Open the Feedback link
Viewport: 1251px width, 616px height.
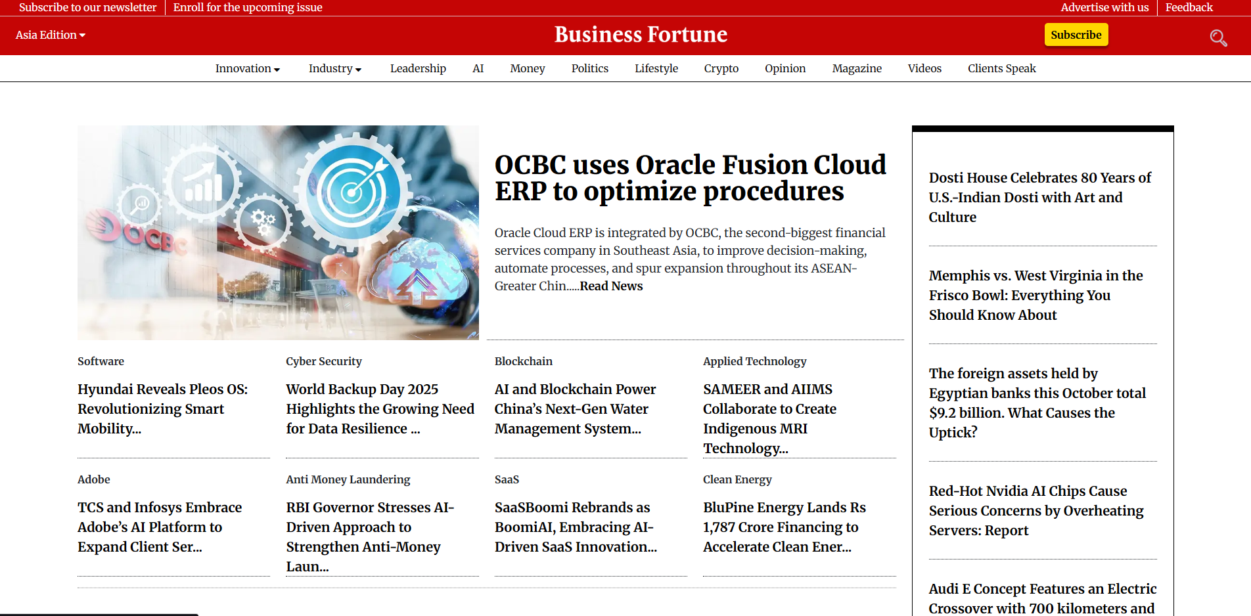1189,7
